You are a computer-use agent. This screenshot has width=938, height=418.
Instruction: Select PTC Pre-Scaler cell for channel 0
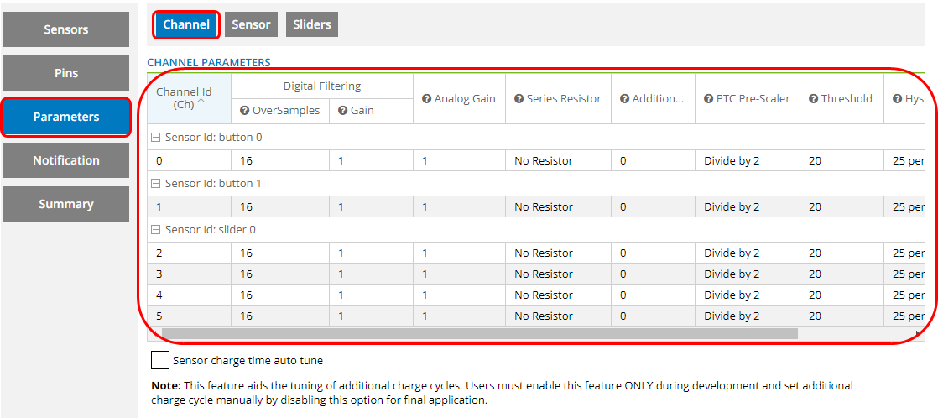(747, 160)
